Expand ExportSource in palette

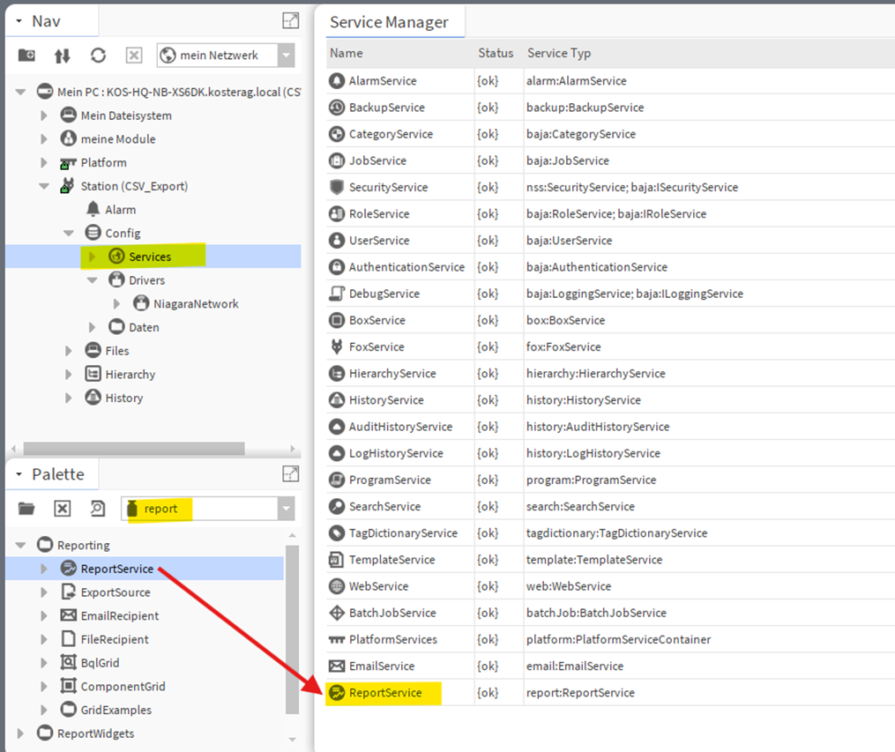tap(44, 592)
